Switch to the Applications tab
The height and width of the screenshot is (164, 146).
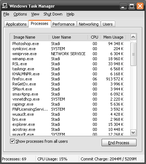(x=16, y=24)
